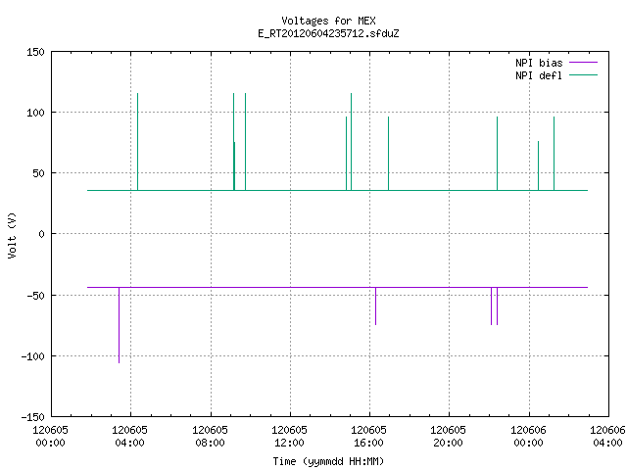Screen dimensions: 627x470
Task: Click the first green defl spike after 04:00
Action: pyautogui.click(x=137, y=142)
